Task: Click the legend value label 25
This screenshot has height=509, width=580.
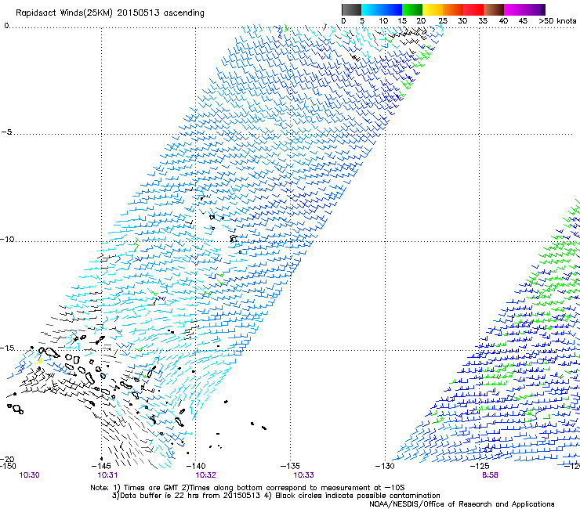Action: pyautogui.click(x=443, y=21)
